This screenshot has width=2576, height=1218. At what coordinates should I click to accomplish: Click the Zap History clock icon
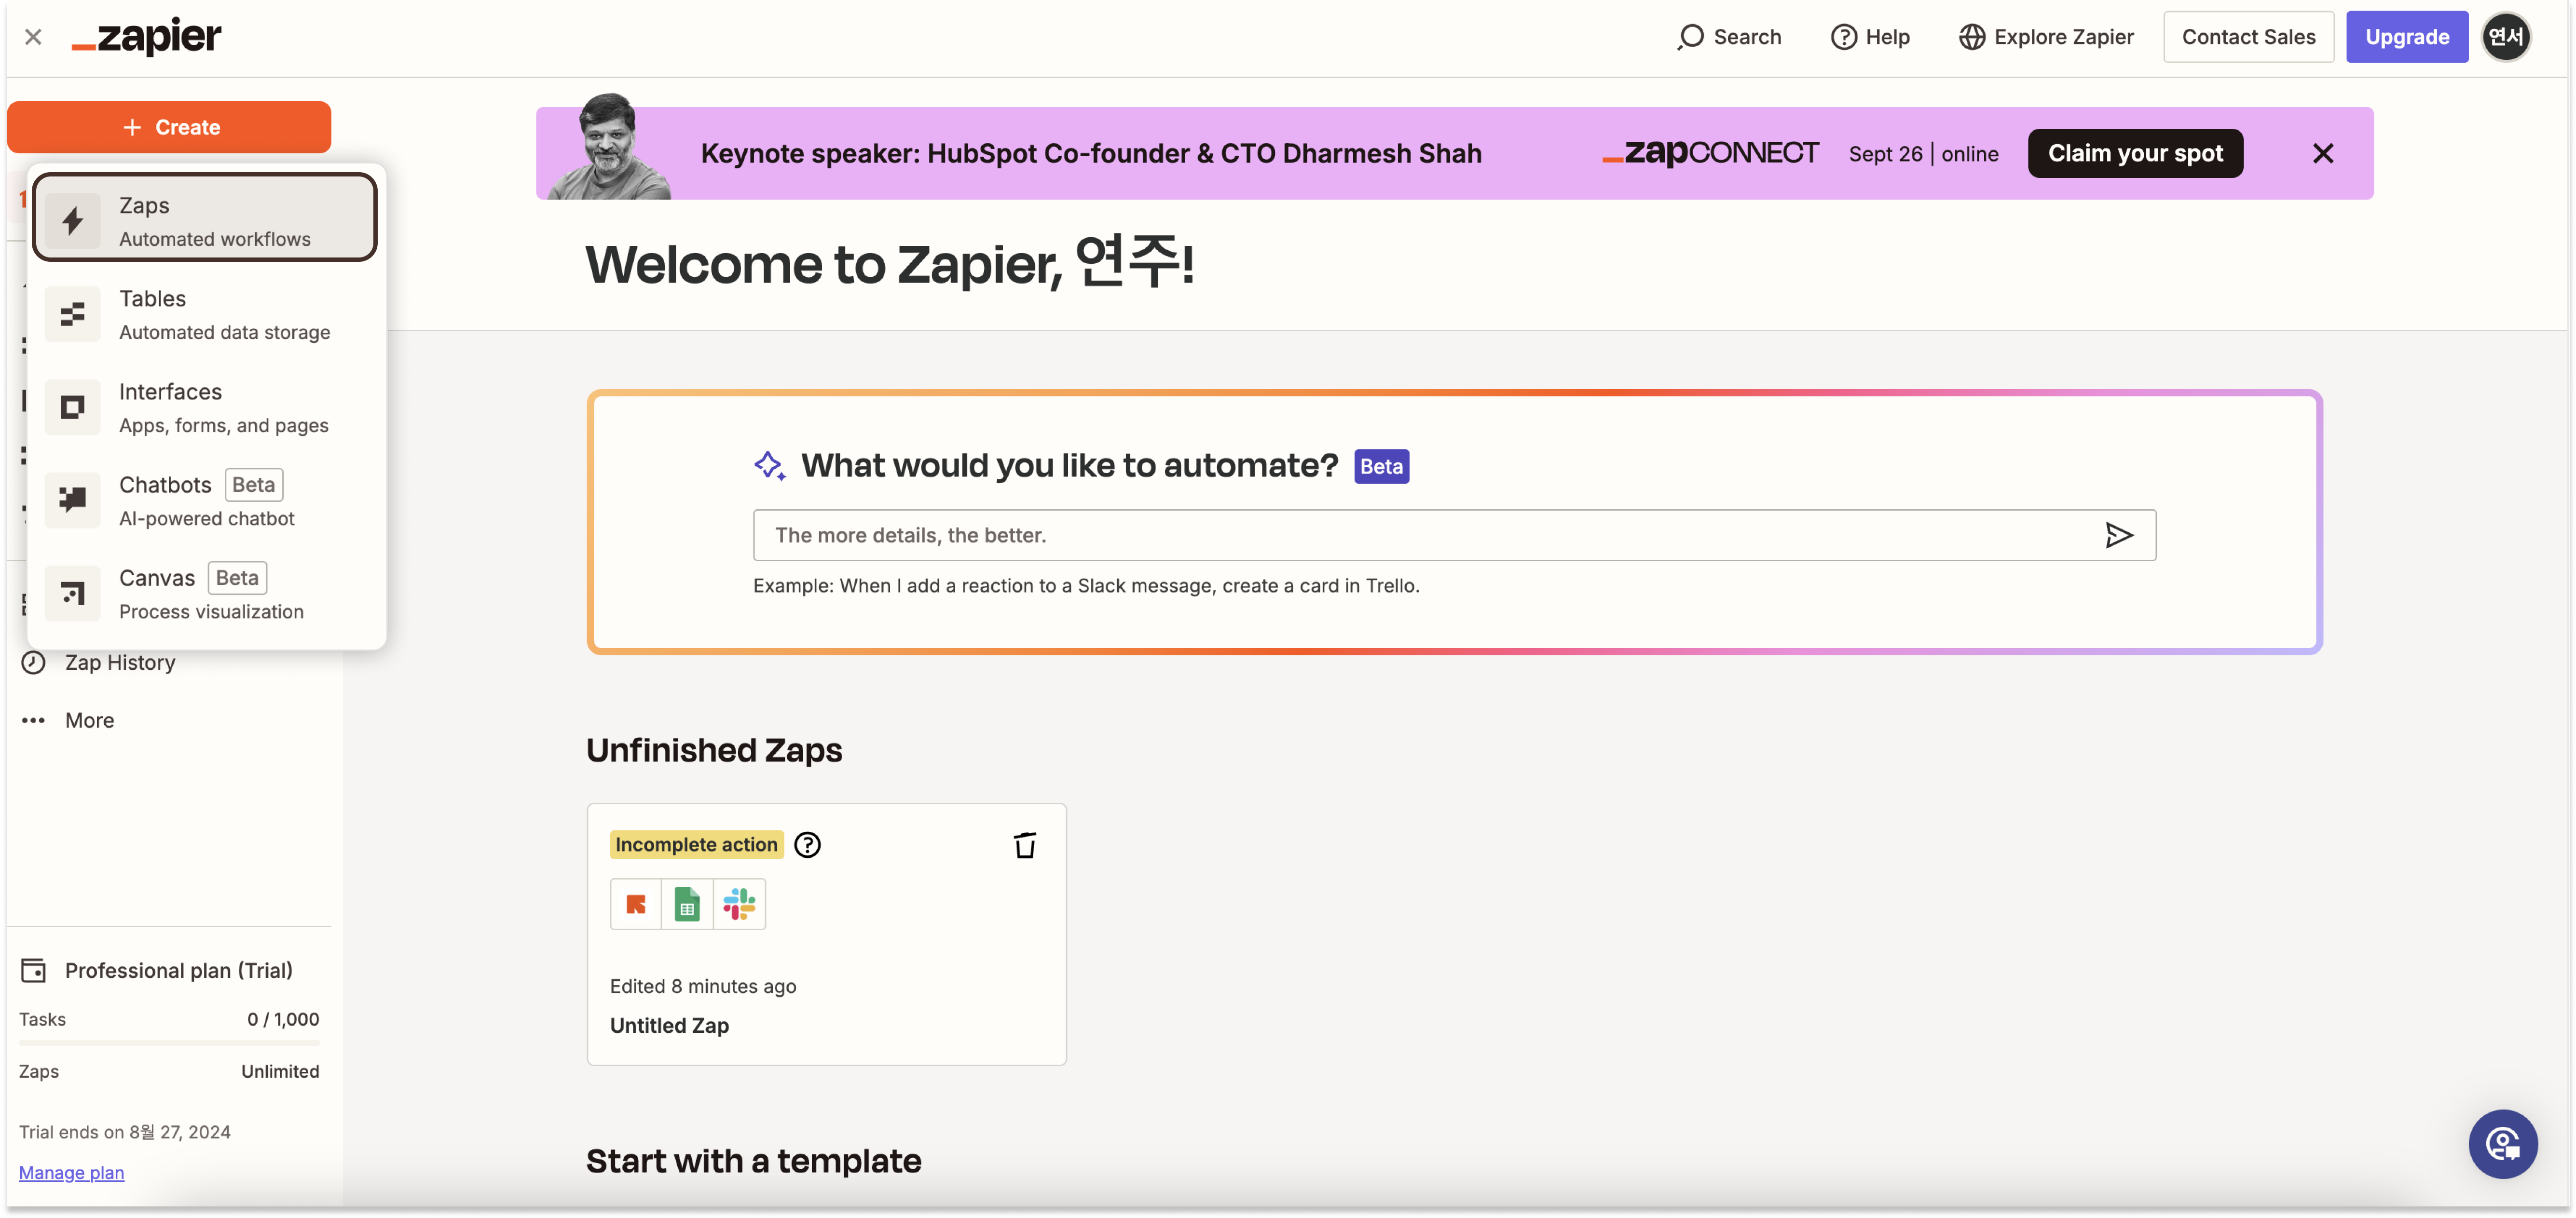click(x=34, y=663)
